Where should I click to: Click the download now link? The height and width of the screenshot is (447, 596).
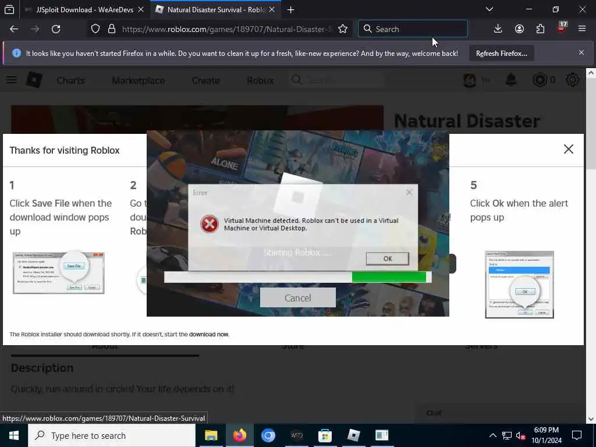(209, 335)
